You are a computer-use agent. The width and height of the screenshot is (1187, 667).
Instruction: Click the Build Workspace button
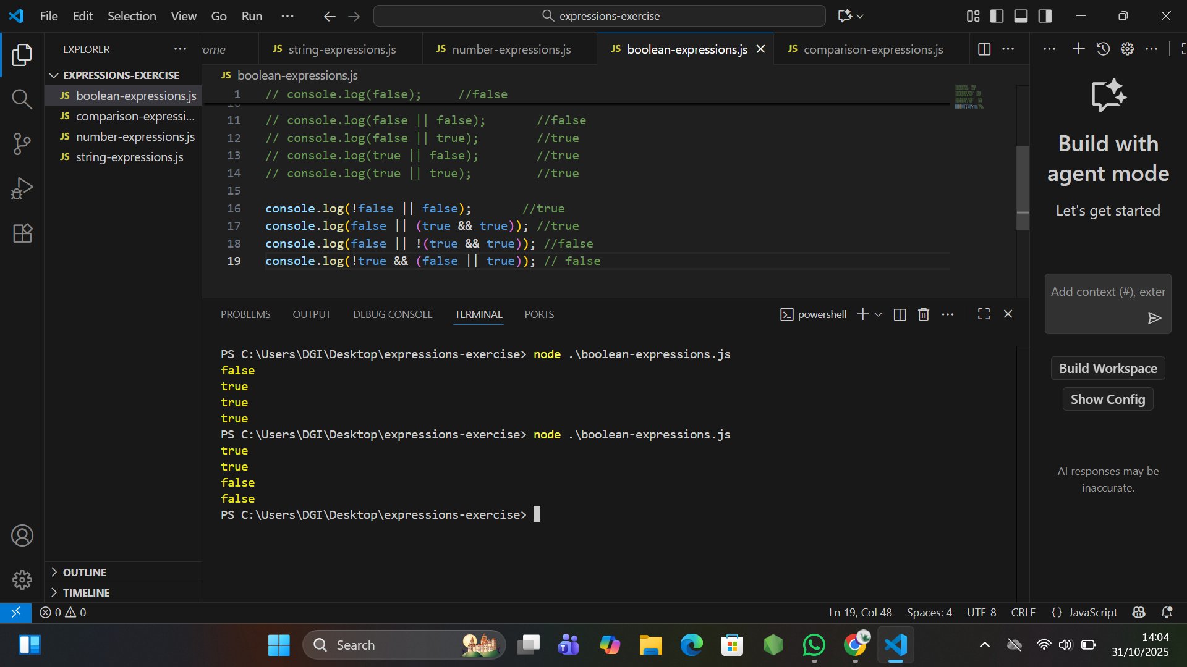(1108, 369)
